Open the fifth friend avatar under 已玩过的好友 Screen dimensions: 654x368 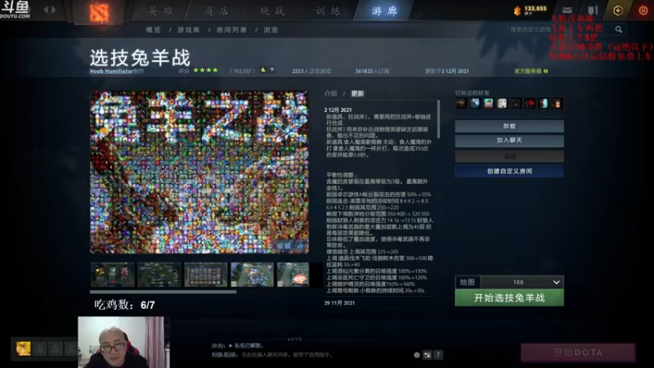(516, 103)
